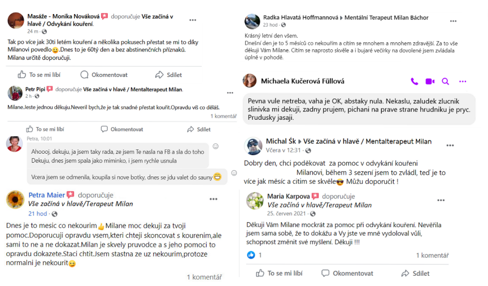Click the share arrow under Monika Nováková's post

(160, 75)
